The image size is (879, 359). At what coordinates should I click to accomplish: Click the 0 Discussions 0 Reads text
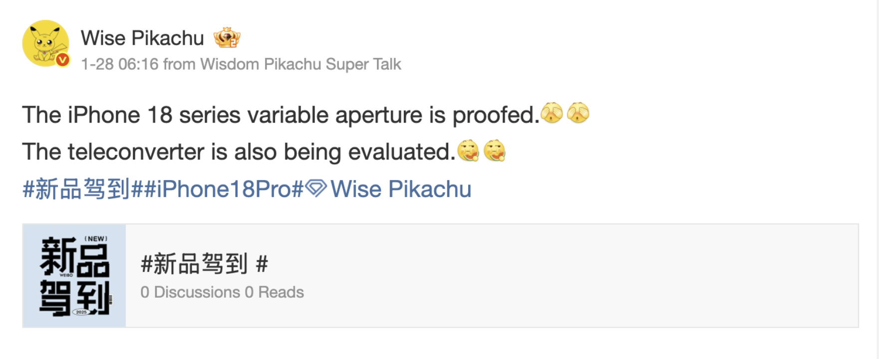pyautogui.click(x=222, y=292)
